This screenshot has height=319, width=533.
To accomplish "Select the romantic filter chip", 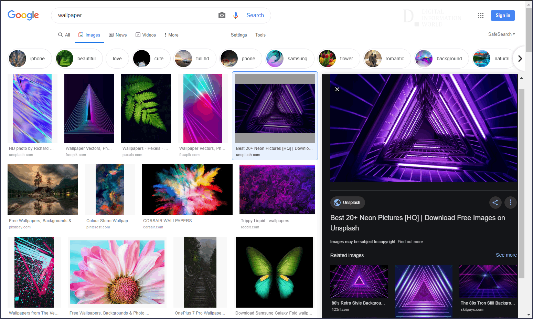I will [x=387, y=59].
